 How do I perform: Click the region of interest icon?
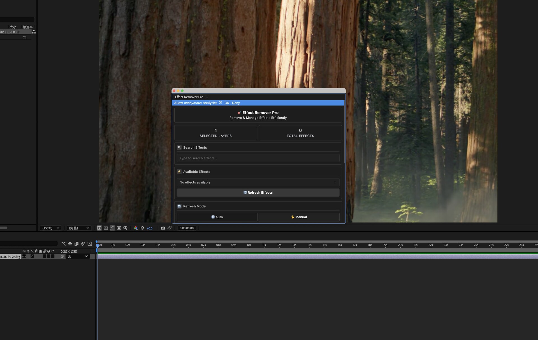point(119,228)
